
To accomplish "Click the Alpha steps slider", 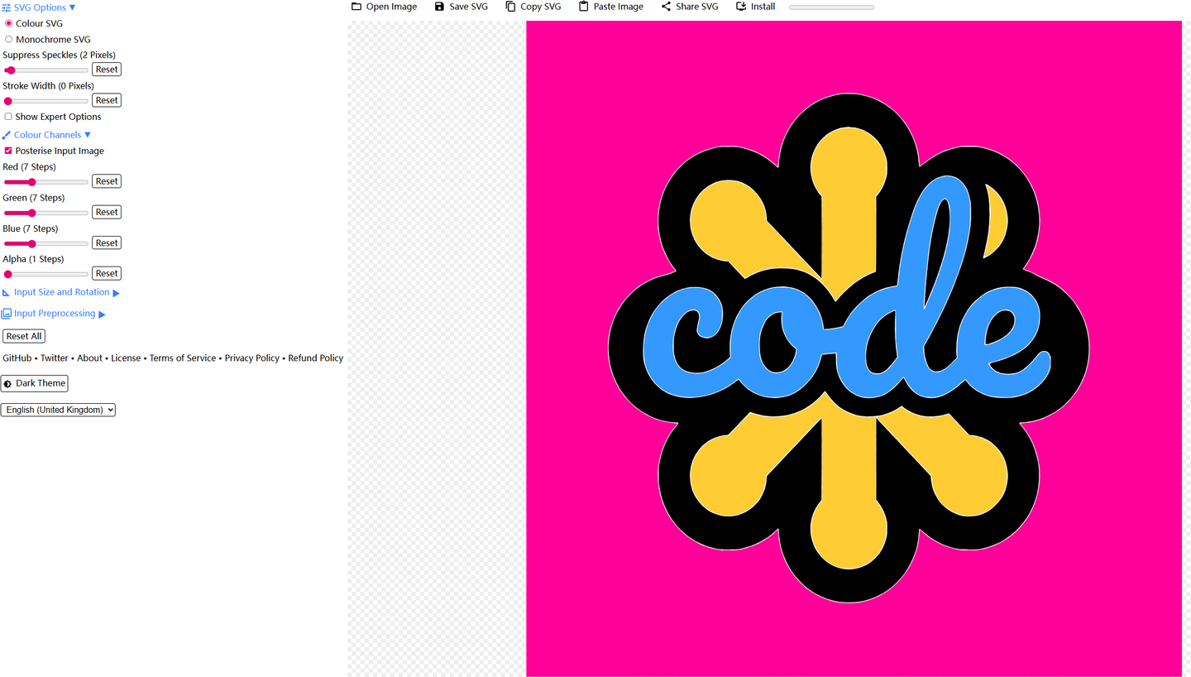I will (45, 274).
